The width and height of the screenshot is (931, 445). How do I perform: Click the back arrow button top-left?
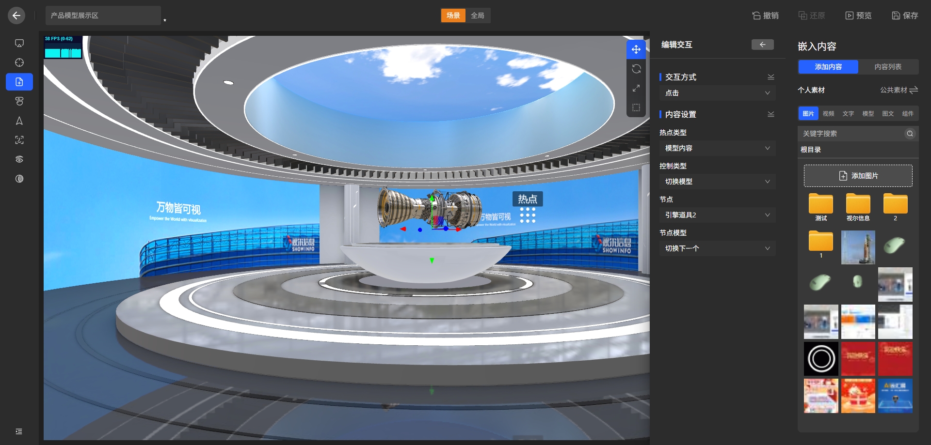(16, 15)
